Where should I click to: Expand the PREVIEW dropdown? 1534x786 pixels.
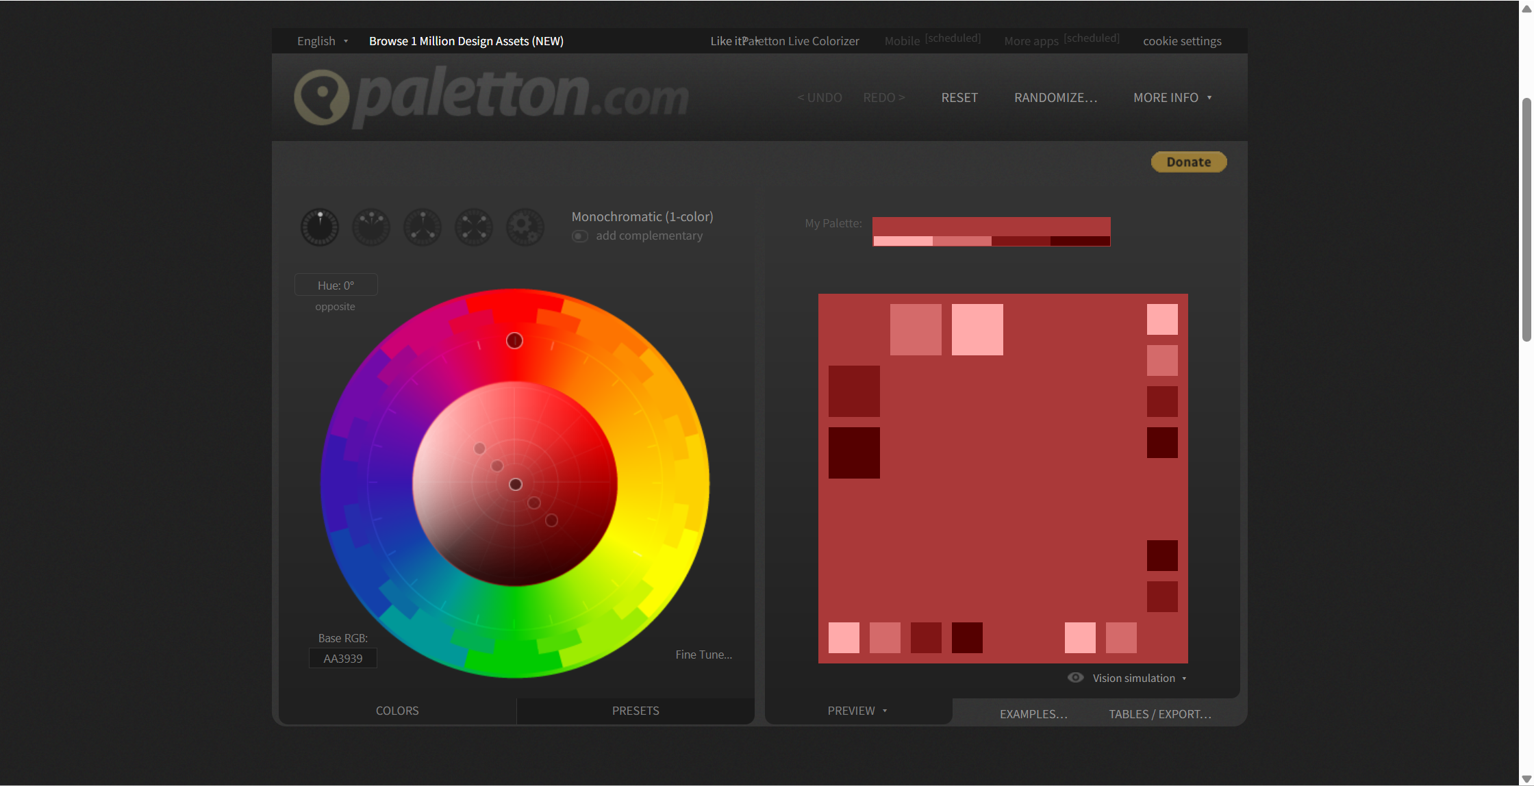[x=857, y=711]
